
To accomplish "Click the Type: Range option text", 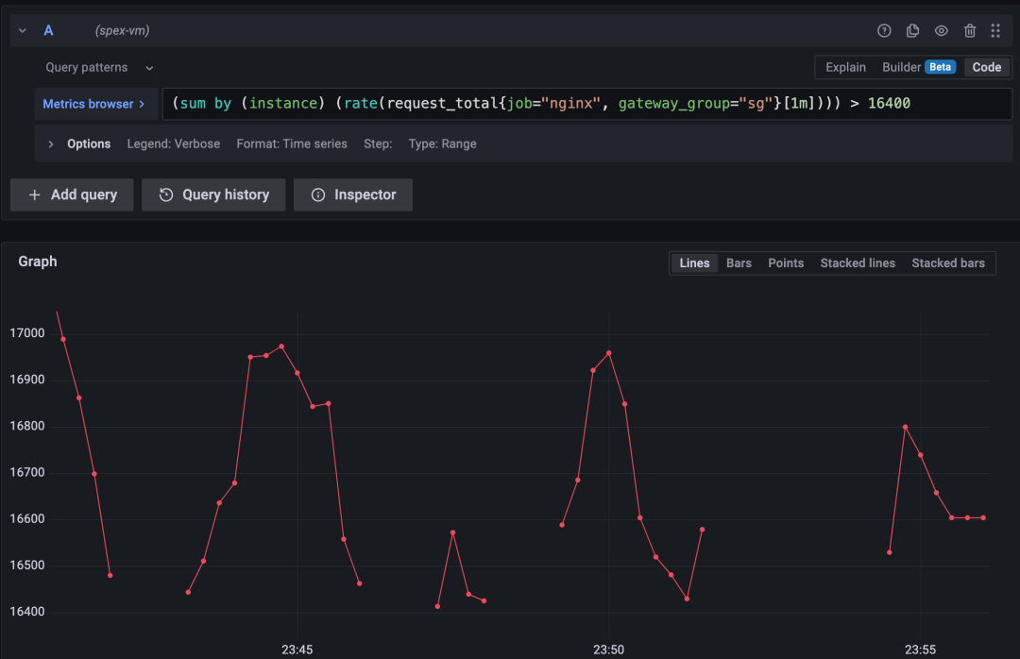I will coord(442,144).
